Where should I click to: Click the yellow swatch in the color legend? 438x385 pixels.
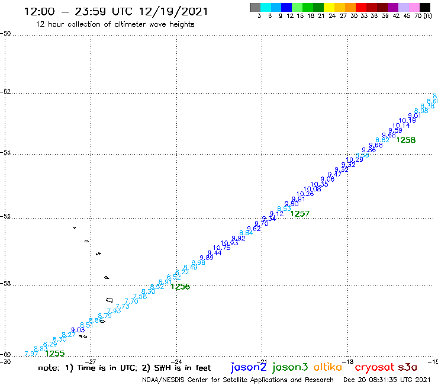329,7
